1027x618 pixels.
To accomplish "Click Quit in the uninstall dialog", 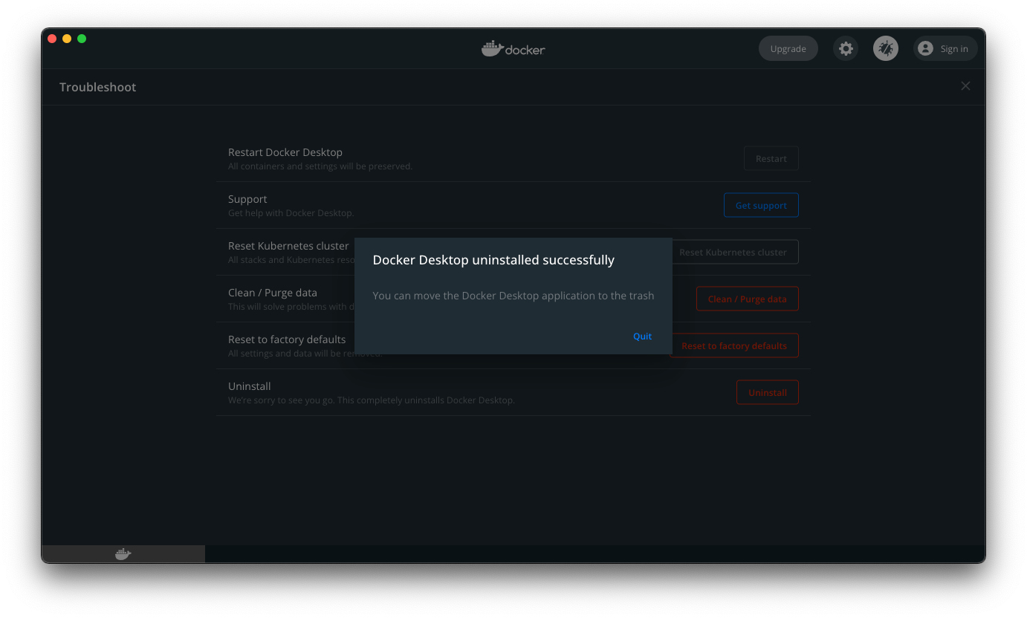I will pos(642,336).
